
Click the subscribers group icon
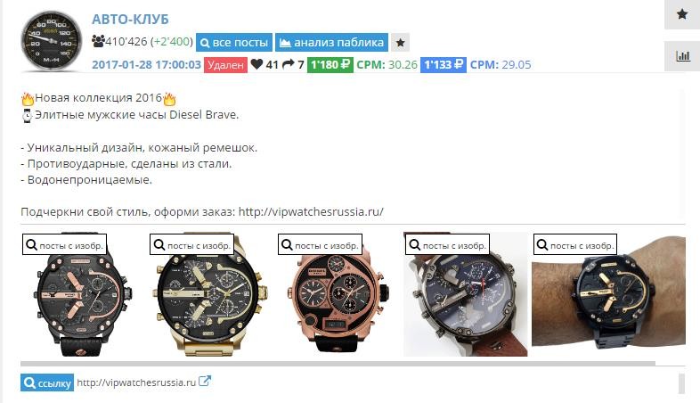(98, 41)
